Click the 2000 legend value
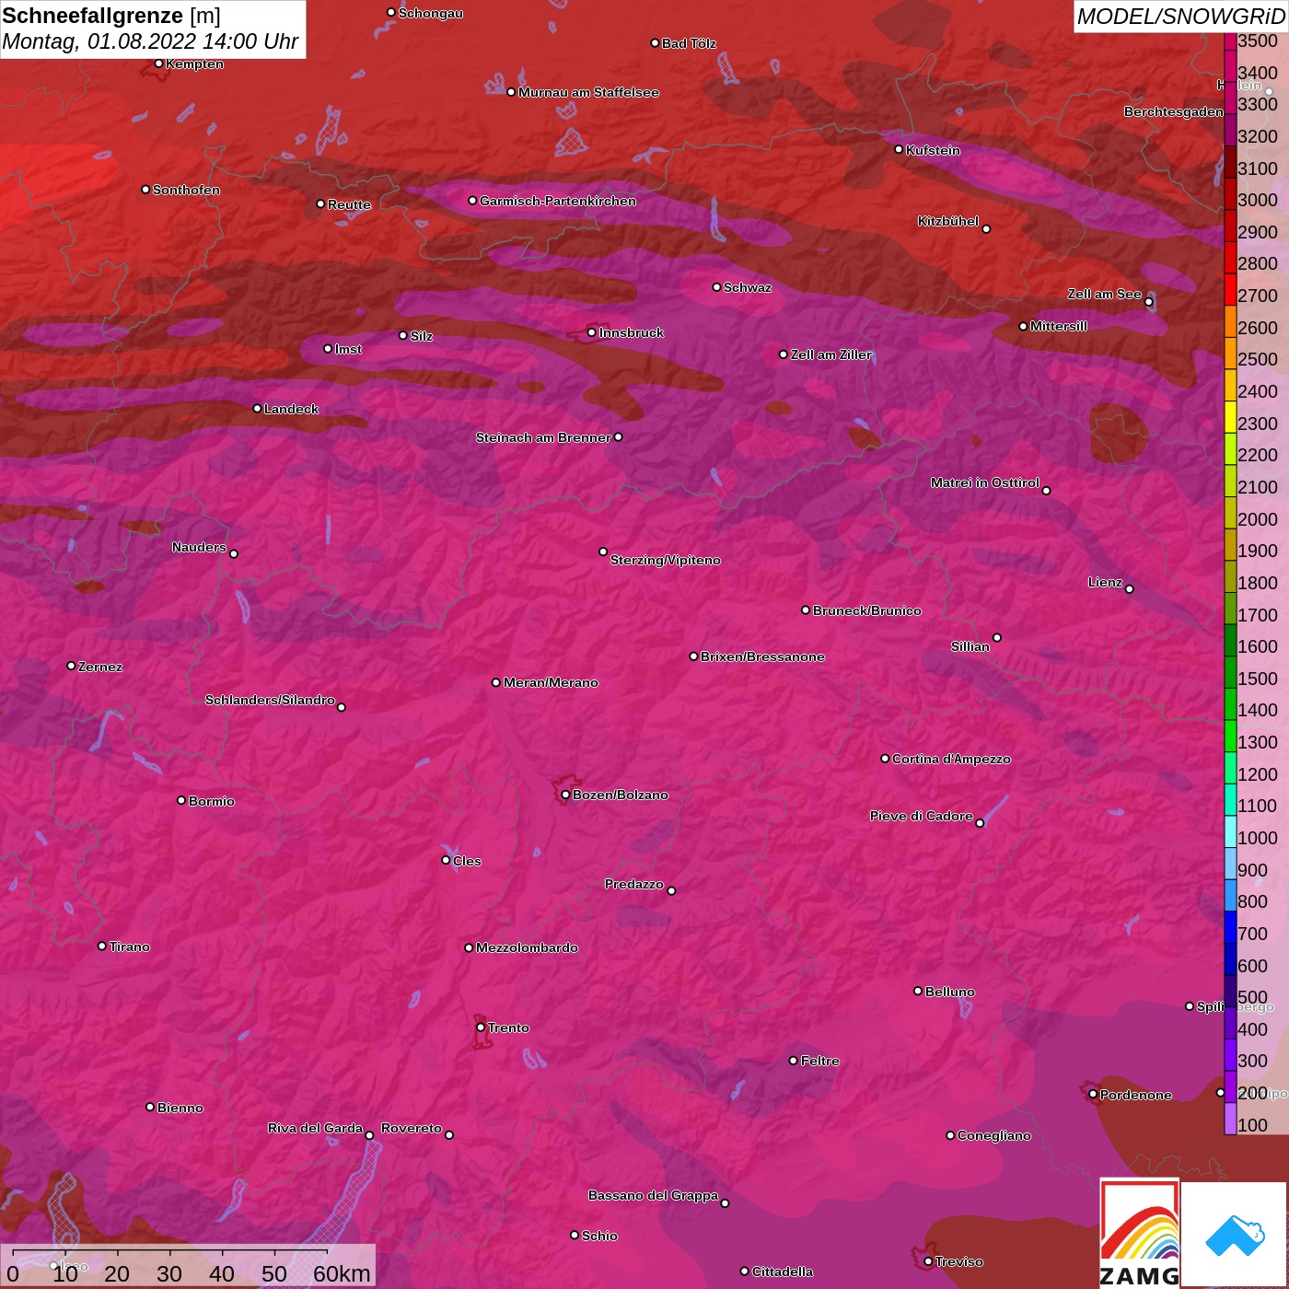 1258,519
